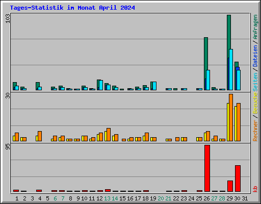
Task: Select day 2 on the x-axis
Action: (24, 198)
